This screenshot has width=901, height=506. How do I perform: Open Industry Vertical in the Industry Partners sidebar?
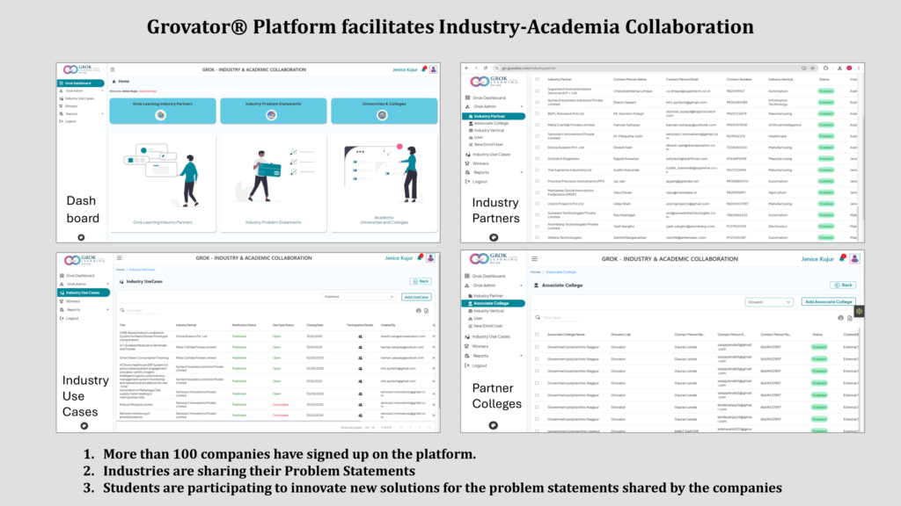coord(488,130)
